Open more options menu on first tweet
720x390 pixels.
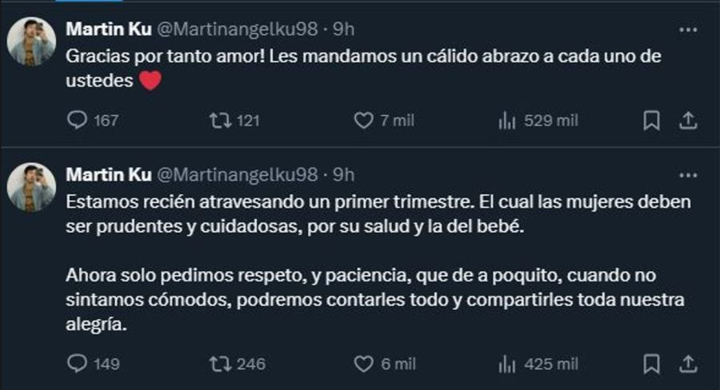(x=687, y=30)
